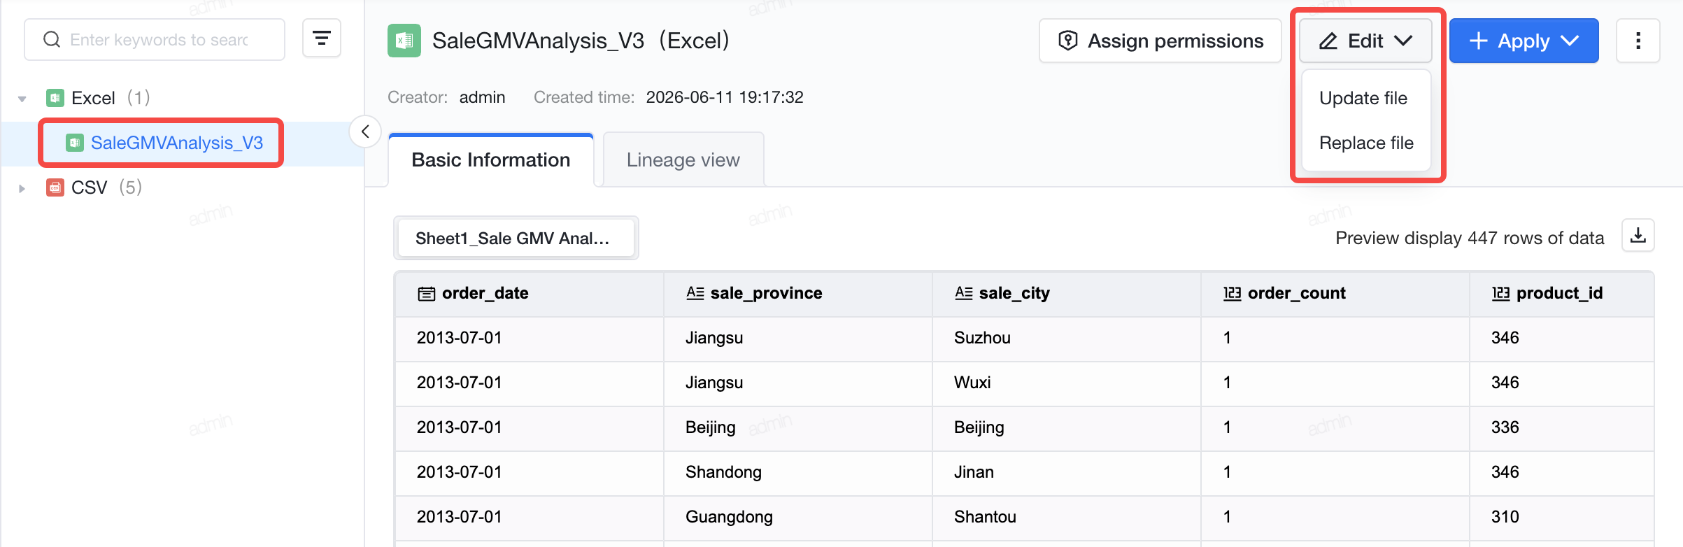
Task: Expand the CSV tree group
Action: click(22, 188)
